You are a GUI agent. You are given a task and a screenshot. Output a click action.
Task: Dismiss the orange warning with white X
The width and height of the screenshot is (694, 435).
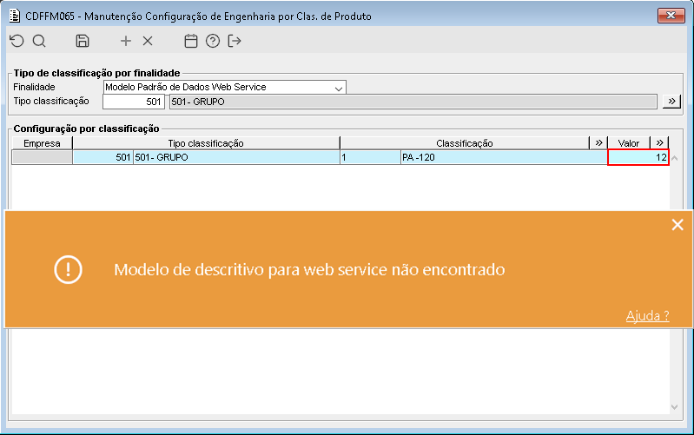[677, 225]
